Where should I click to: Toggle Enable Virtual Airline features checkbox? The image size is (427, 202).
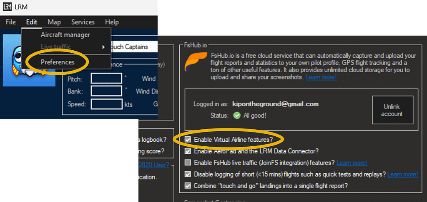tap(188, 140)
